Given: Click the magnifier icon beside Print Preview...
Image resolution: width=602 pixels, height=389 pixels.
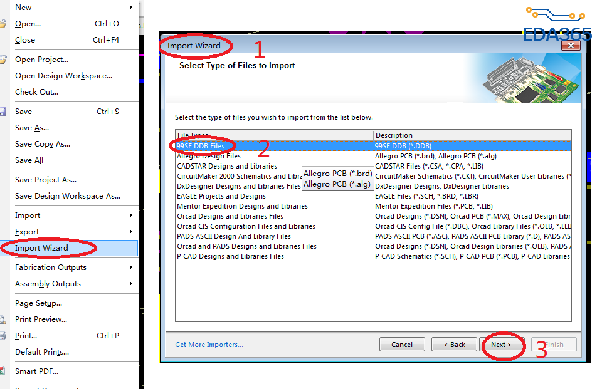Looking at the screenshot, I should pyautogui.click(x=3, y=319).
